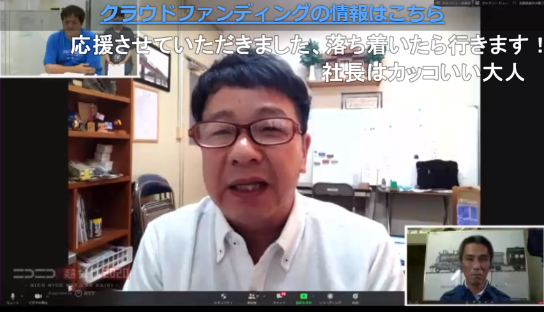Screen dimensions: 544x312
Task: Click the Niconico logo watermark
Action: [x=35, y=274]
